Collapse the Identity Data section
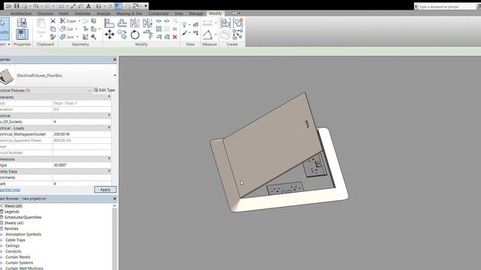This screenshot has width=481, height=270. 109,171
